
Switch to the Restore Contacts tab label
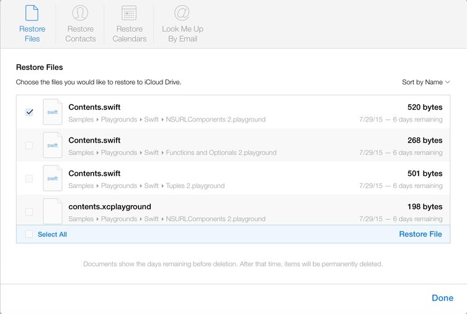click(x=81, y=33)
